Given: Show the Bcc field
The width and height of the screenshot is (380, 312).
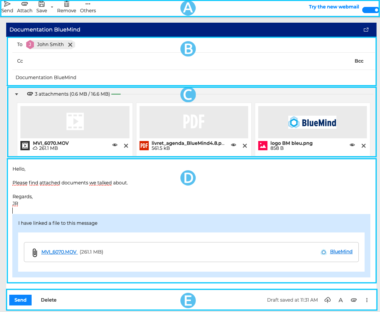Looking at the screenshot, I should click(359, 61).
